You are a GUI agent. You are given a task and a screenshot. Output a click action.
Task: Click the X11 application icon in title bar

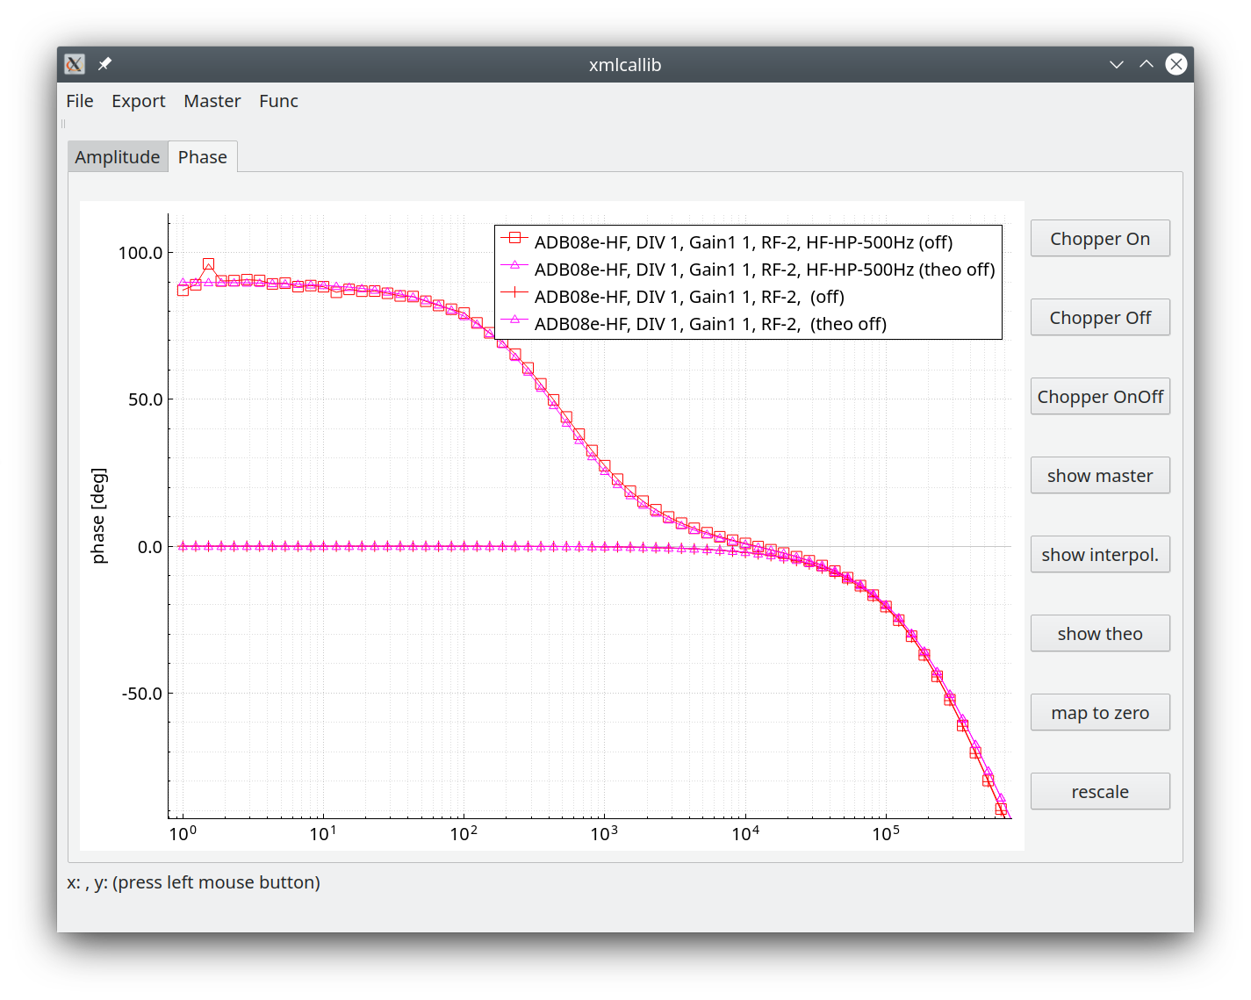click(75, 64)
